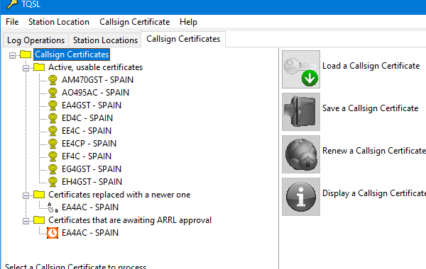Select the AO495AC - SPAIN certificate

tap(95, 93)
